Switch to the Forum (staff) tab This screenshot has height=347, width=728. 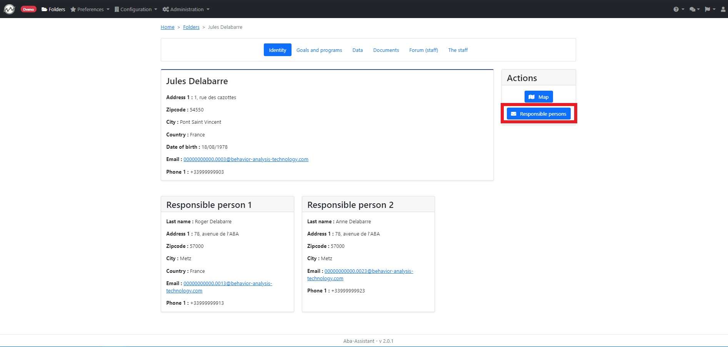tap(423, 50)
